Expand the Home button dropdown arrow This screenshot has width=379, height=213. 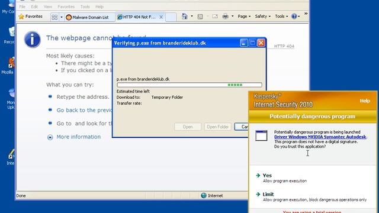click(x=192, y=17)
